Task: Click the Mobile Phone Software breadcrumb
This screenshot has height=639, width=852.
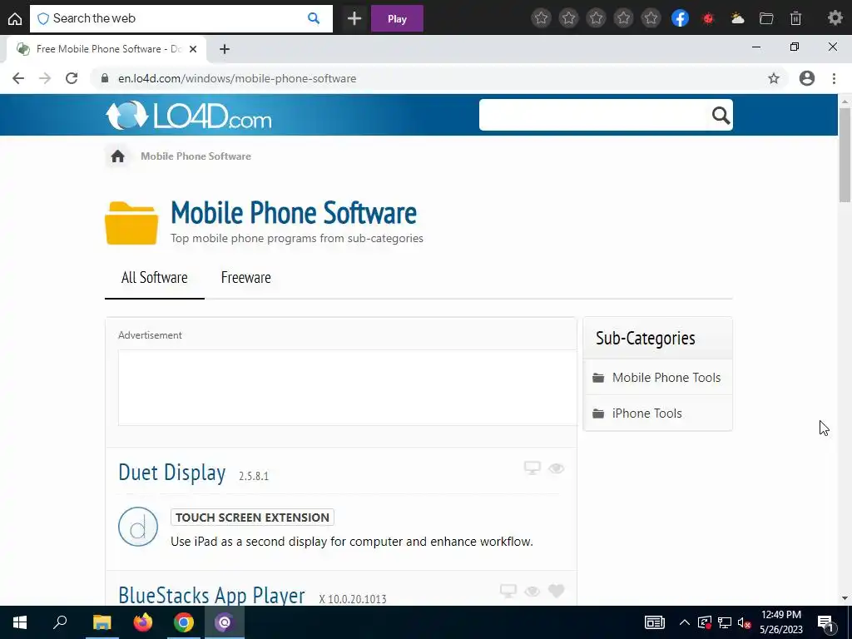Action: pos(196,156)
